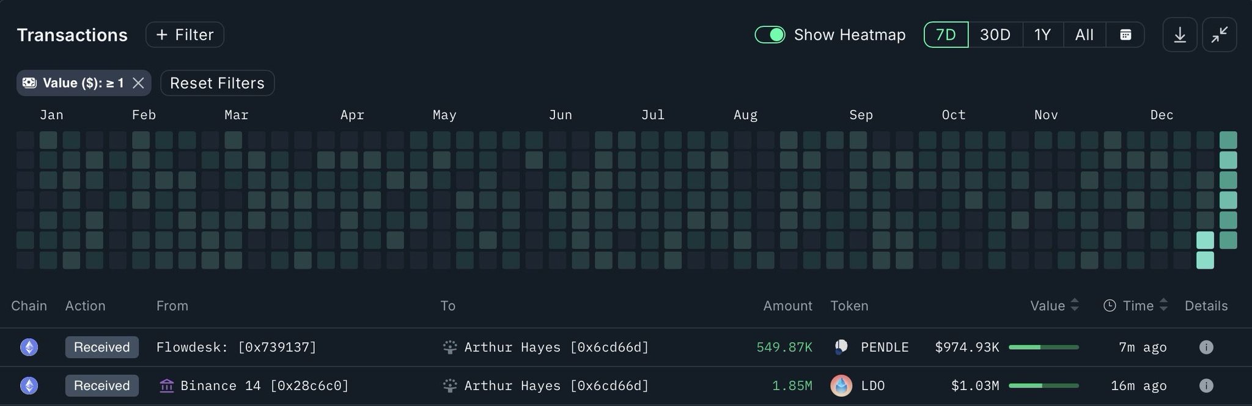Screen dimensions: 1252x406
Task: Toggle the Show Heatmap switch
Action: [x=770, y=35]
